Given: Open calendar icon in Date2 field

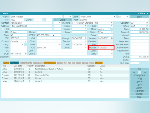Looking at the screenshot, I should tap(112, 54).
